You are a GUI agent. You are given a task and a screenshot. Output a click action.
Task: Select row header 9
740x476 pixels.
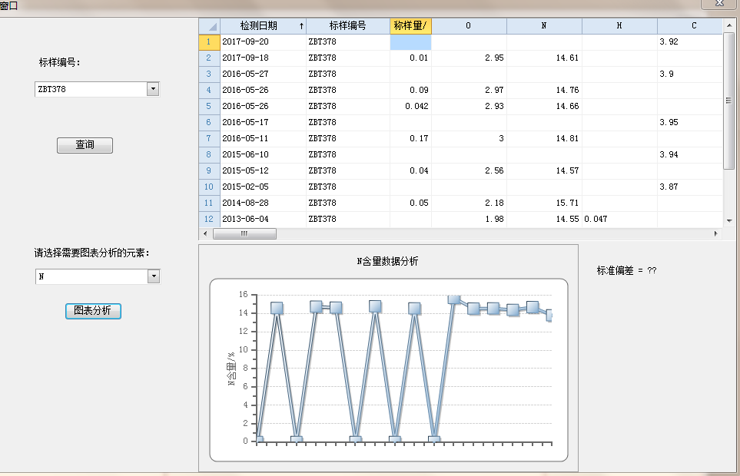tap(209, 170)
